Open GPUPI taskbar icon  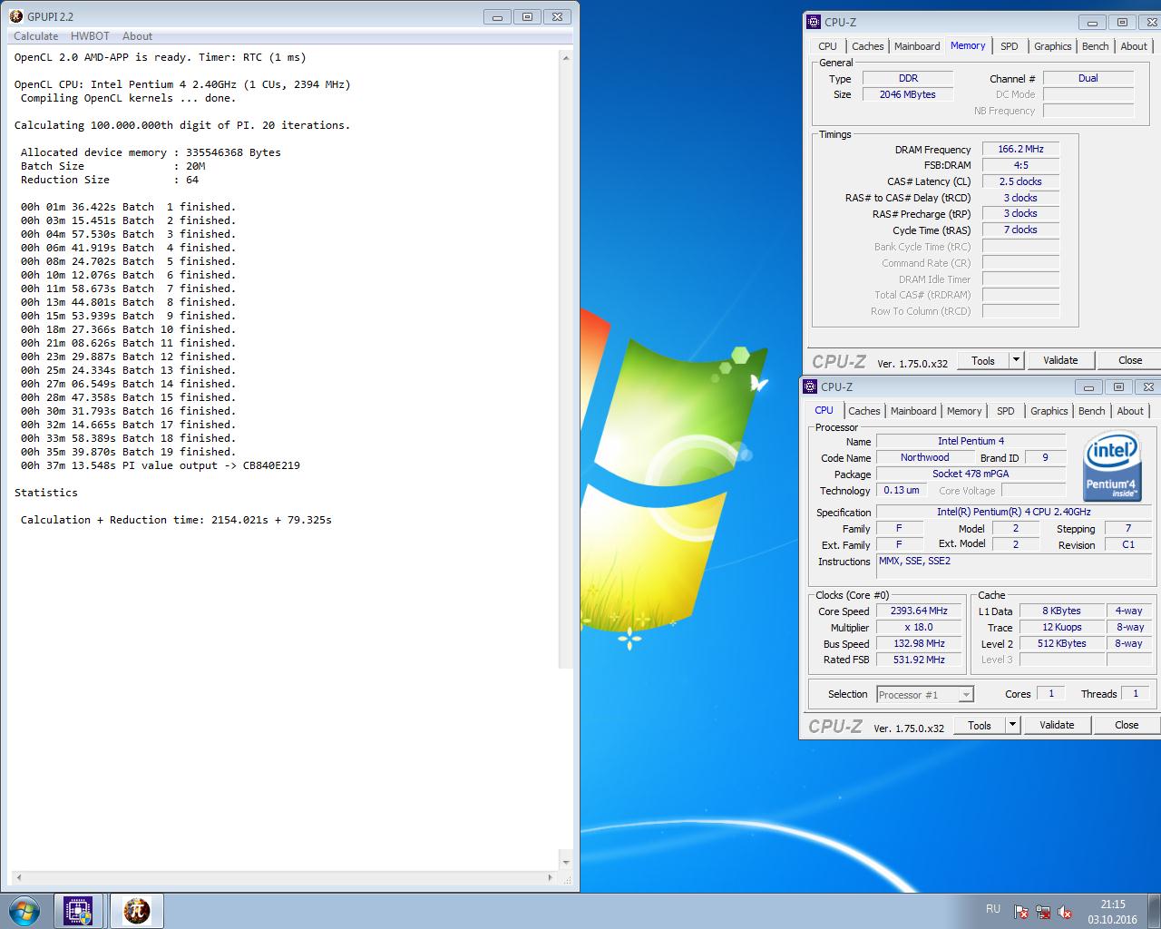(x=137, y=911)
